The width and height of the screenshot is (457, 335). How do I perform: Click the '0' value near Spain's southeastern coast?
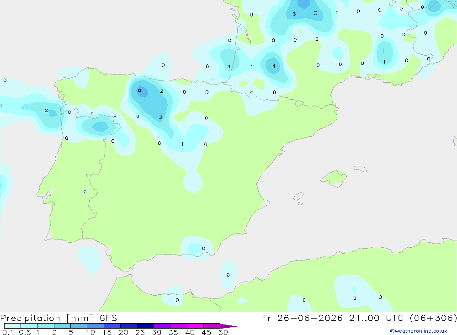[203, 249]
